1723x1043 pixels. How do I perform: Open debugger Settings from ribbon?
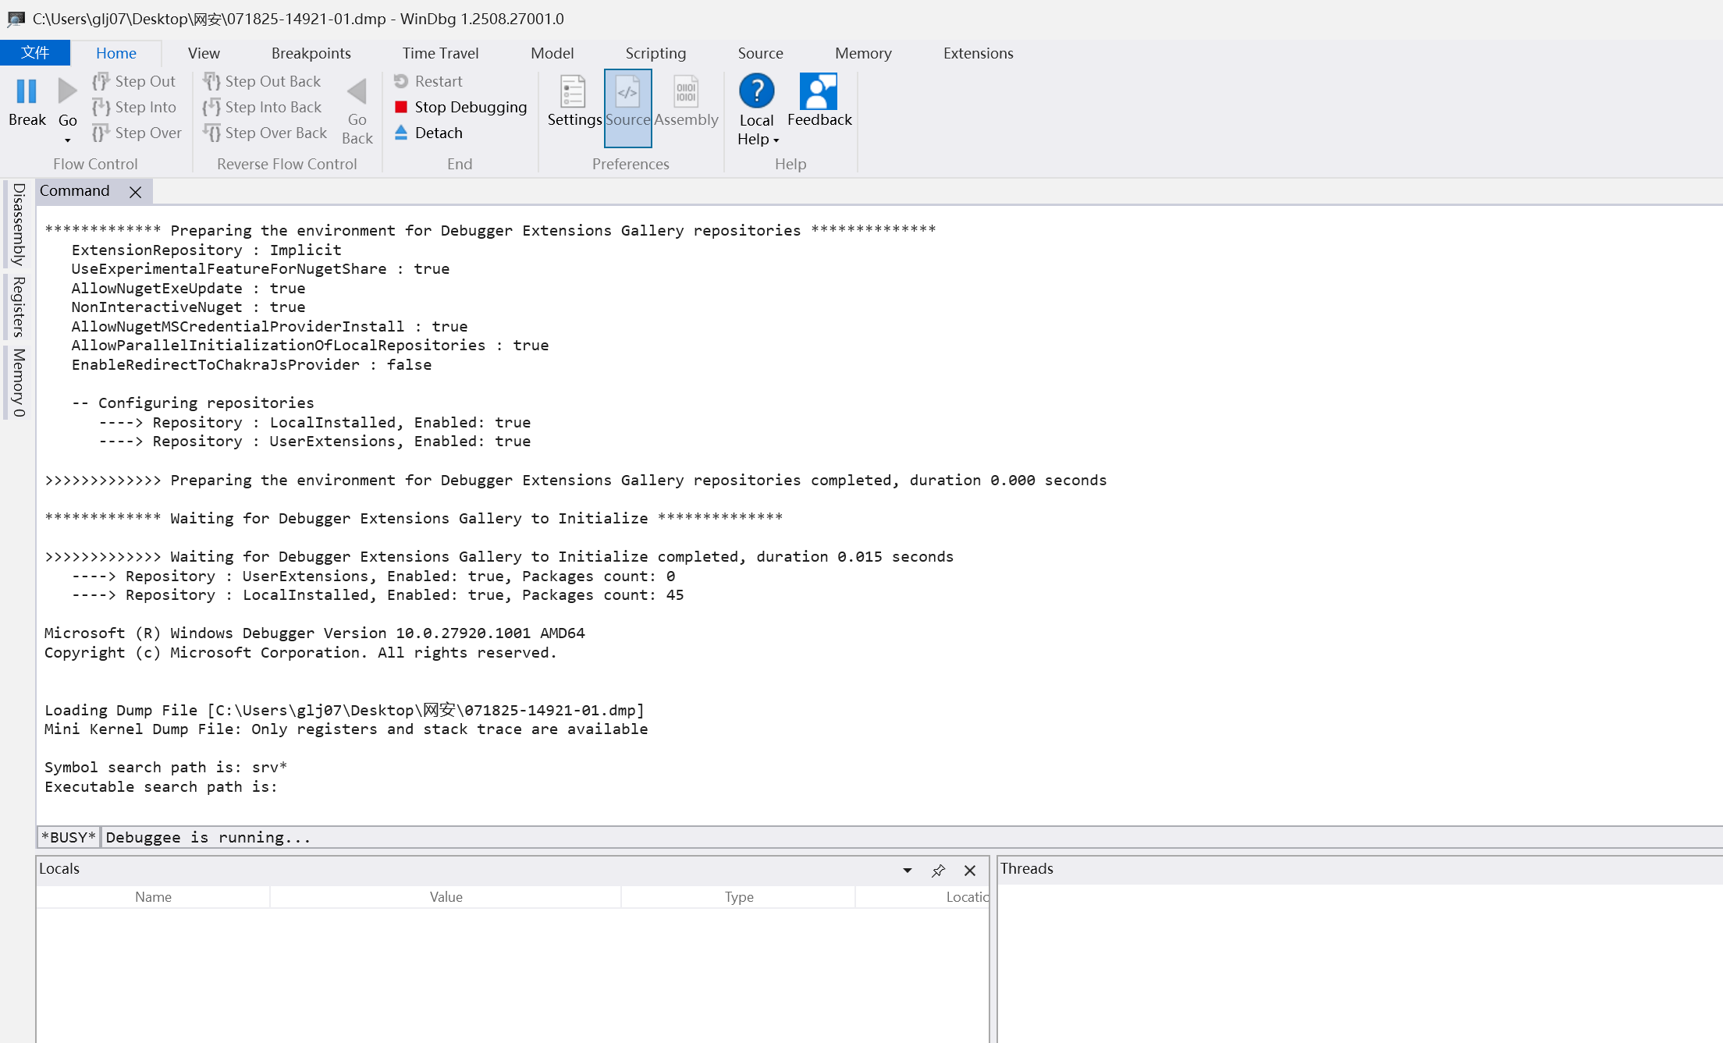pos(574,101)
